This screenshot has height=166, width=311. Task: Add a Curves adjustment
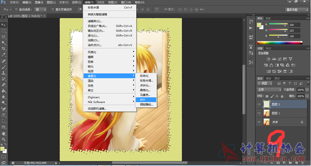tap(280, 59)
